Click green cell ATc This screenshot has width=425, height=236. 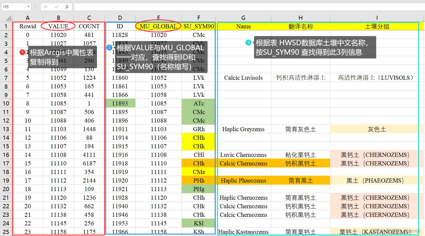coord(199,103)
